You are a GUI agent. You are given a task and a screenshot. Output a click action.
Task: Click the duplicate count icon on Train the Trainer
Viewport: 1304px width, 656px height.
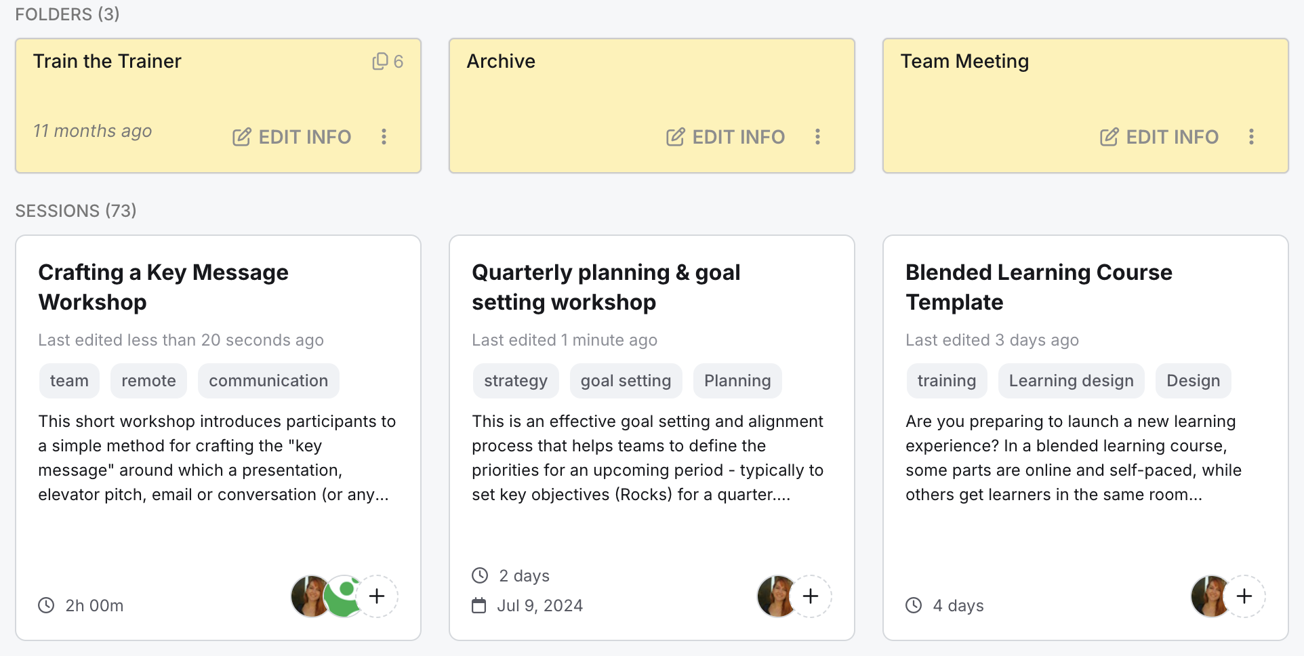pos(379,60)
